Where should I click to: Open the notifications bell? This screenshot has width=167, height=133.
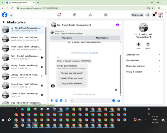pos(154,15)
